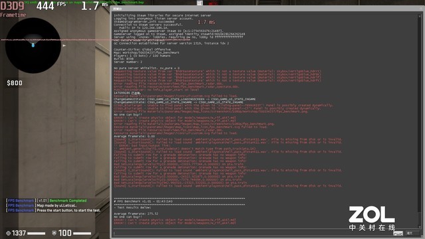Click the green Benchmark Completed chat message

68,200
